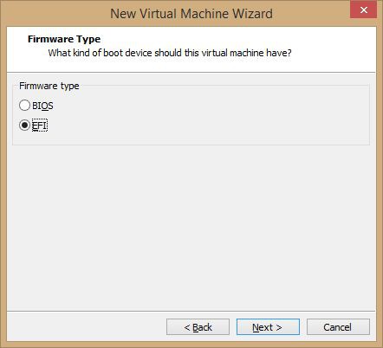The image size is (383, 348).
Task: Cancel the New Virtual Machine Wizard
Action: click(x=338, y=327)
